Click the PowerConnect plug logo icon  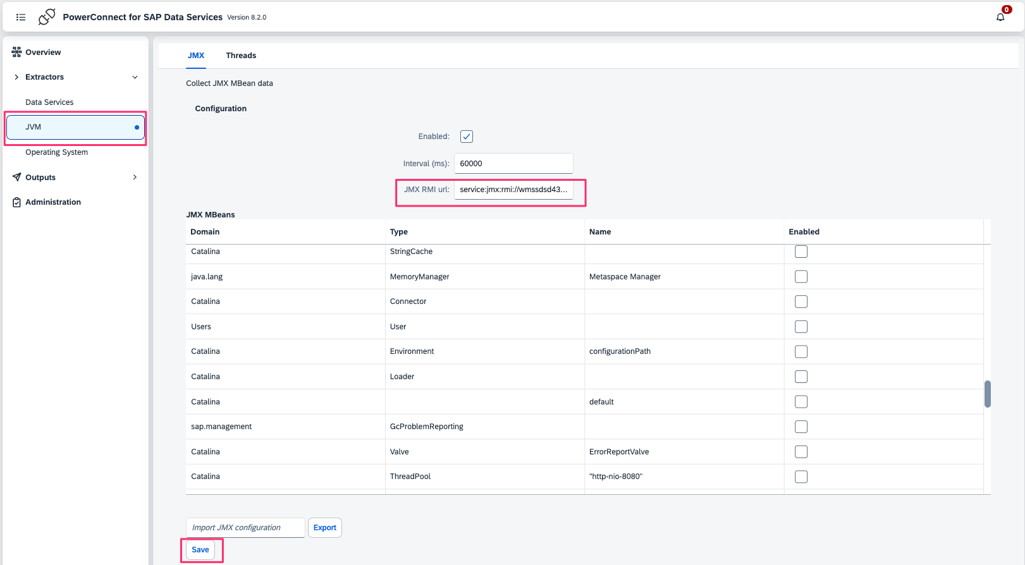(47, 17)
